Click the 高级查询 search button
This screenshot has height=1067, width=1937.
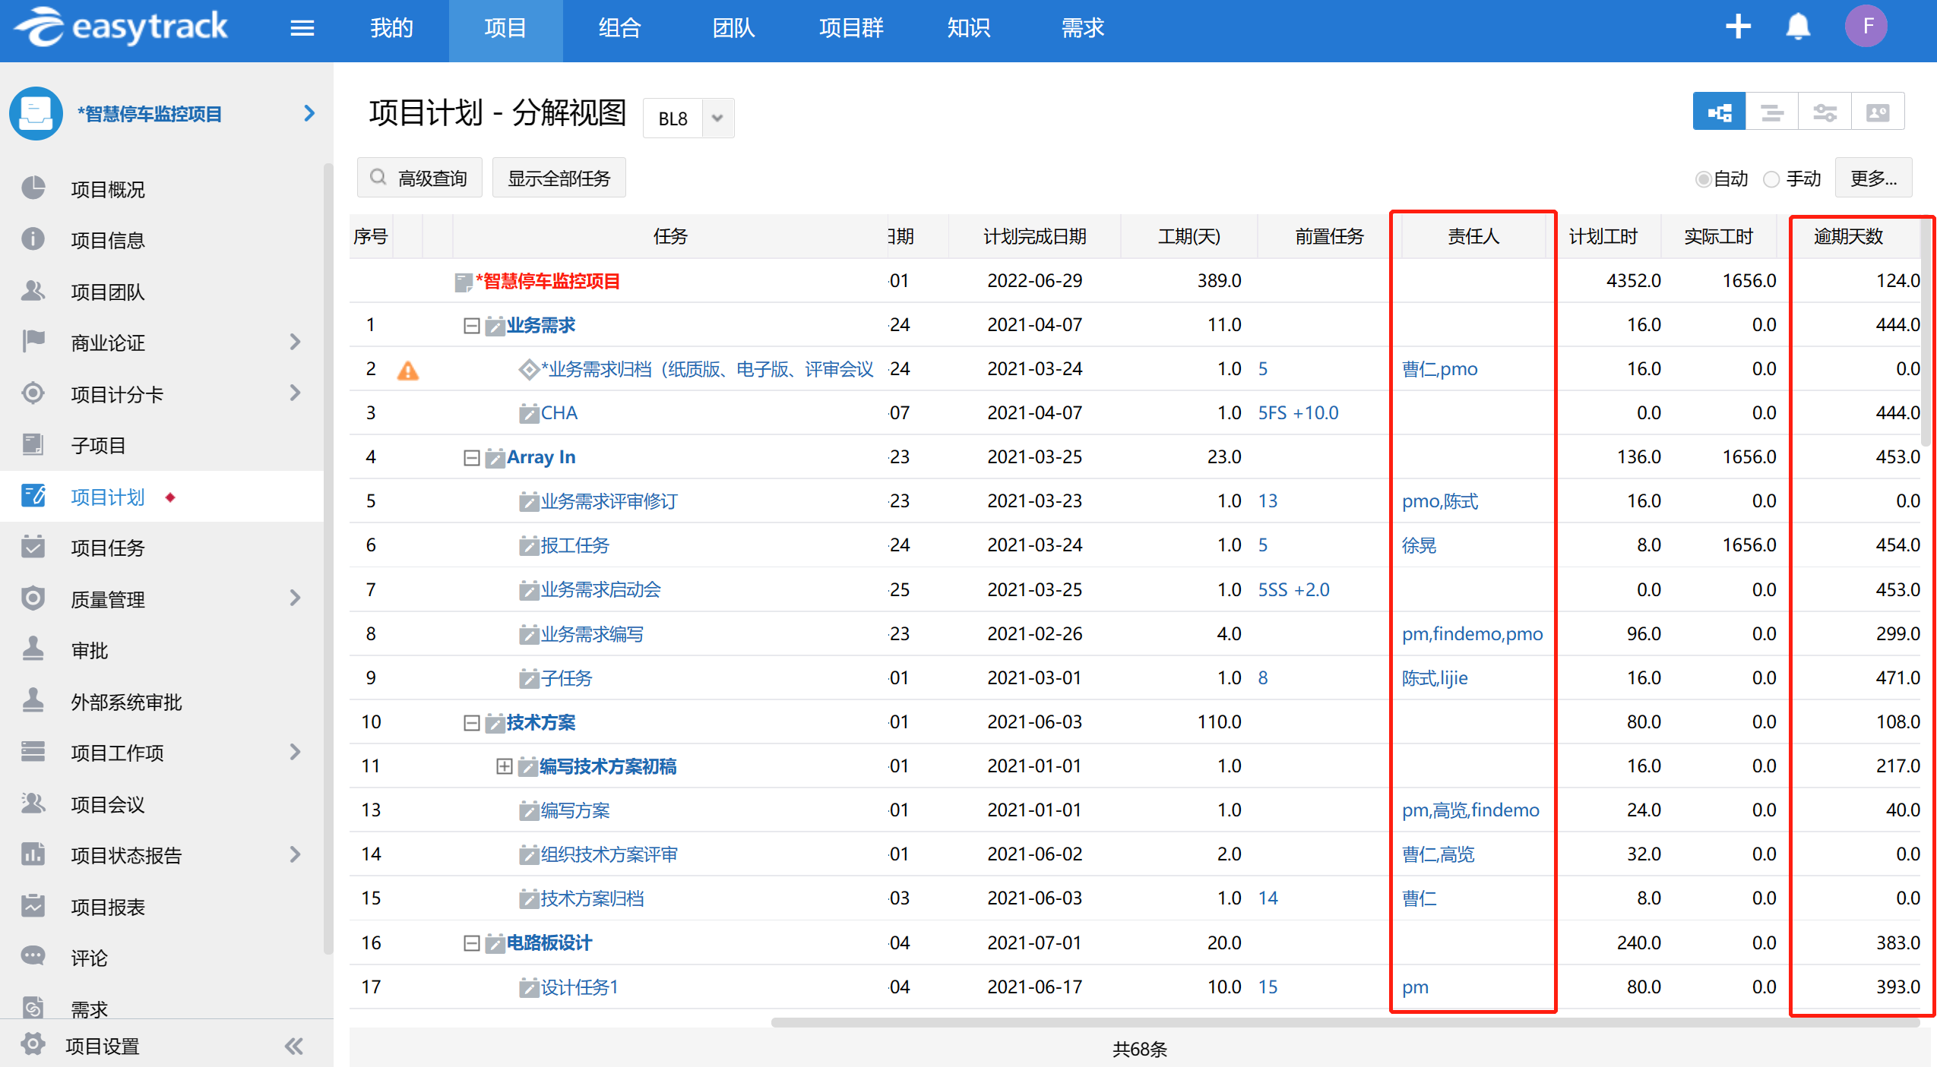click(419, 178)
